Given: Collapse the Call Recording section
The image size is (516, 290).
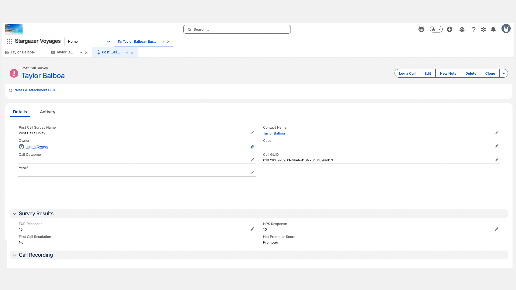Looking at the screenshot, I should click(15, 255).
